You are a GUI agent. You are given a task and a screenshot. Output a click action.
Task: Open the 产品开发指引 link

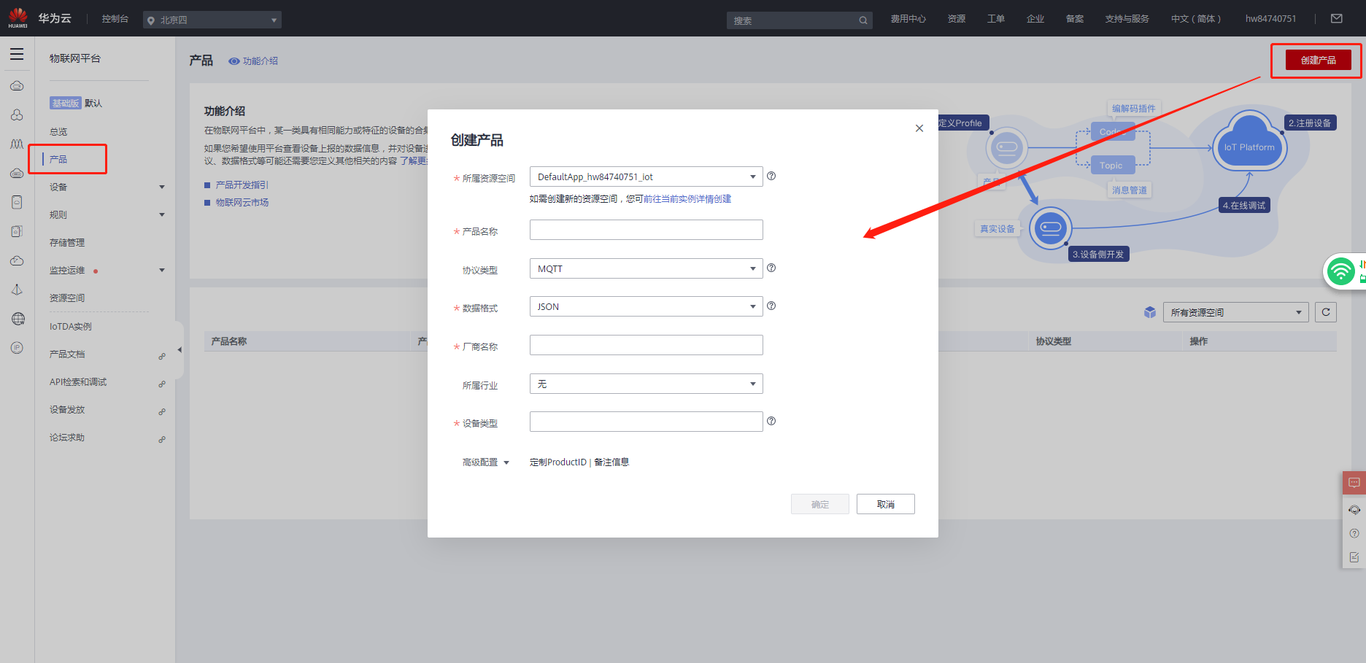[x=242, y=185]
